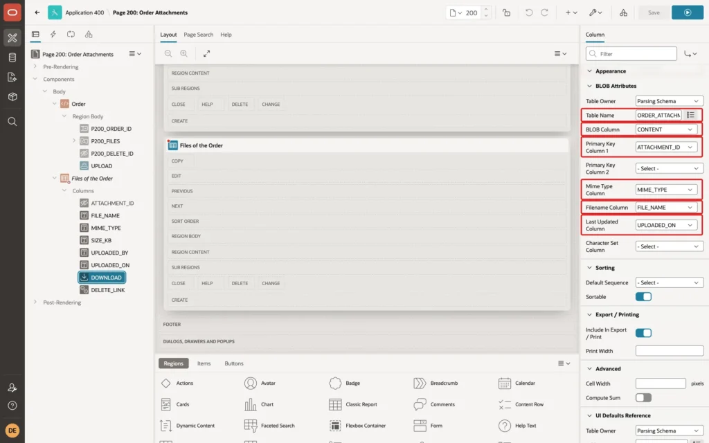Click the Cell Width input field
The width and height of the screenshot is (709, 443).
click(x=661, y=383)
